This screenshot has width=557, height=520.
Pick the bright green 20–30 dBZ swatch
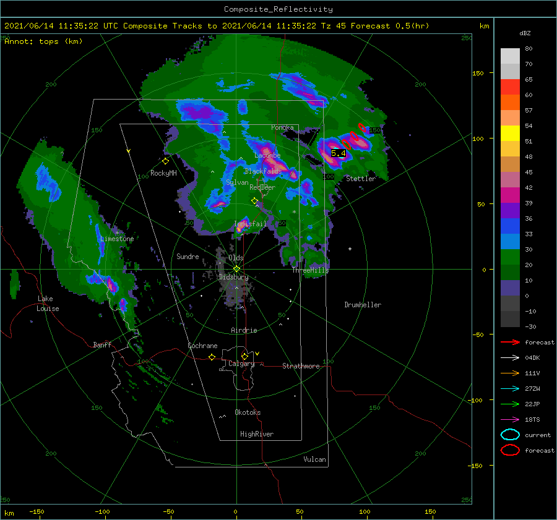510,257
